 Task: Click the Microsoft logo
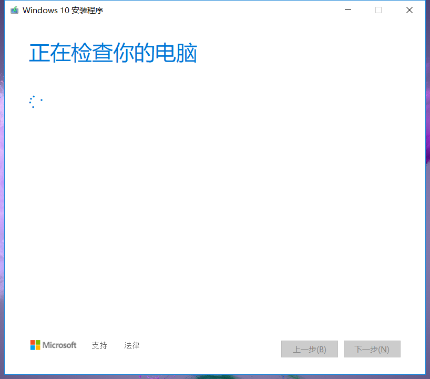[x=53, y=345]
